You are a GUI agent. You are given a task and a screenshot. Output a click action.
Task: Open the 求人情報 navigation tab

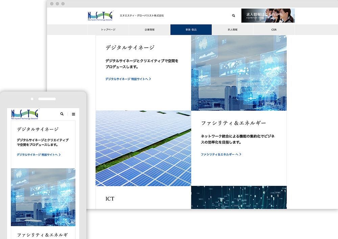point(233,30)
